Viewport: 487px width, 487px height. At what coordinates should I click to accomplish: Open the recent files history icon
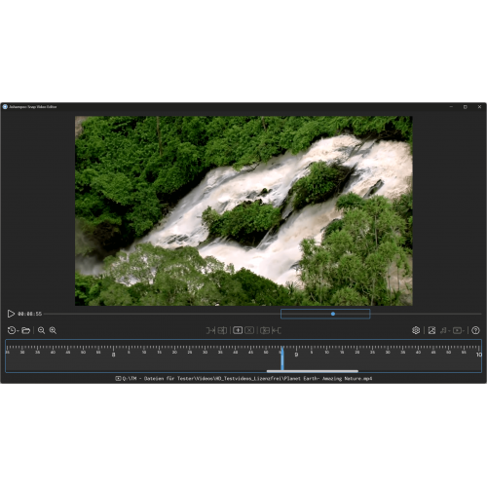(x=12, y=330)
